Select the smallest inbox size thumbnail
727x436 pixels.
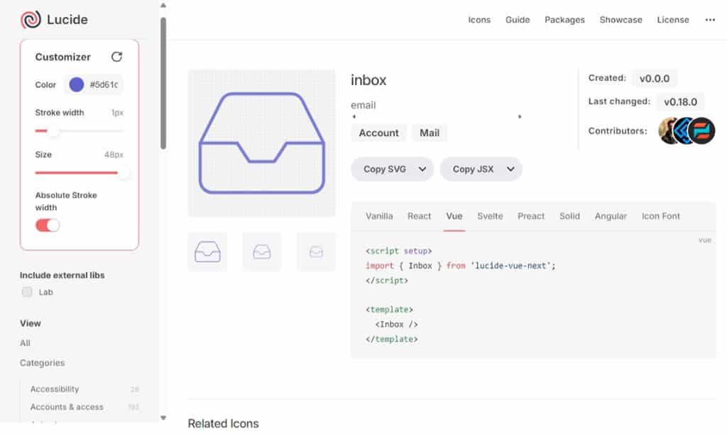point(316,252)
